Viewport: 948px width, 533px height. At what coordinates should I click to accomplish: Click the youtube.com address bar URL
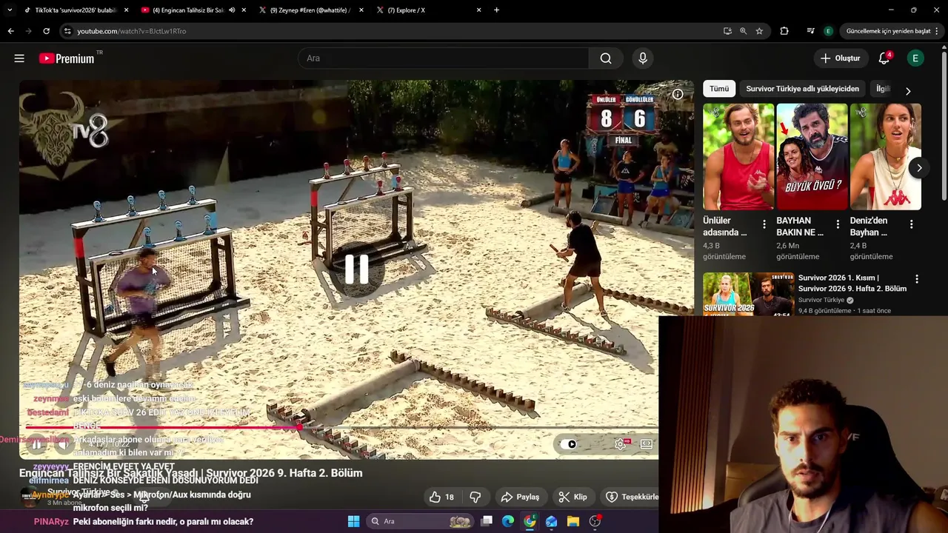pos(132,31)
